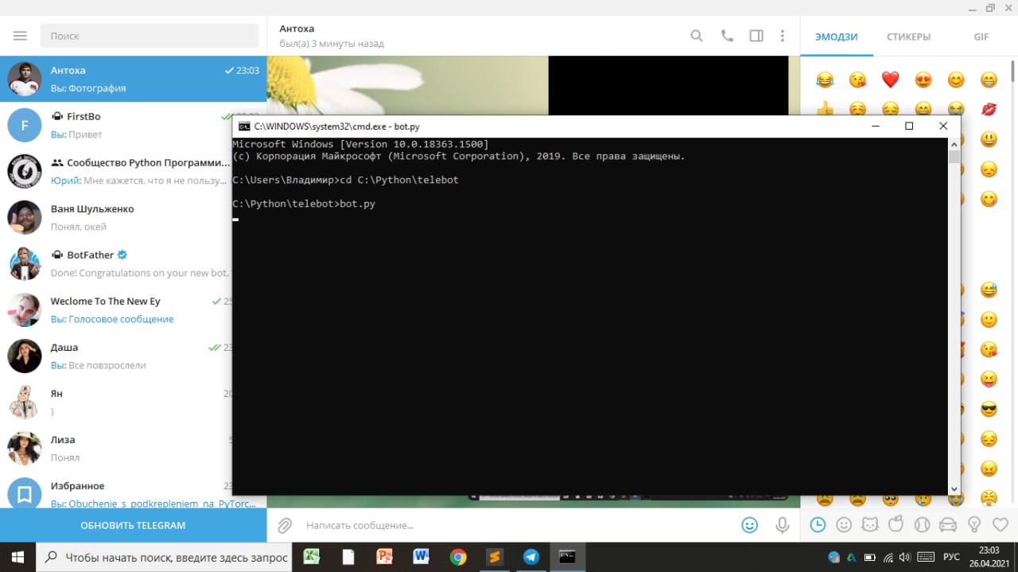Insert the heart-eyes emoji
The image size is (1018, 572).
coord(923,80)
